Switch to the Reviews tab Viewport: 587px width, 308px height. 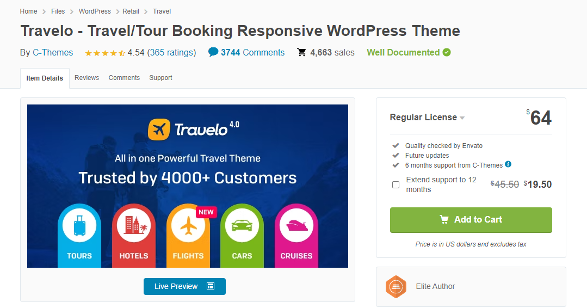[86, 78]
